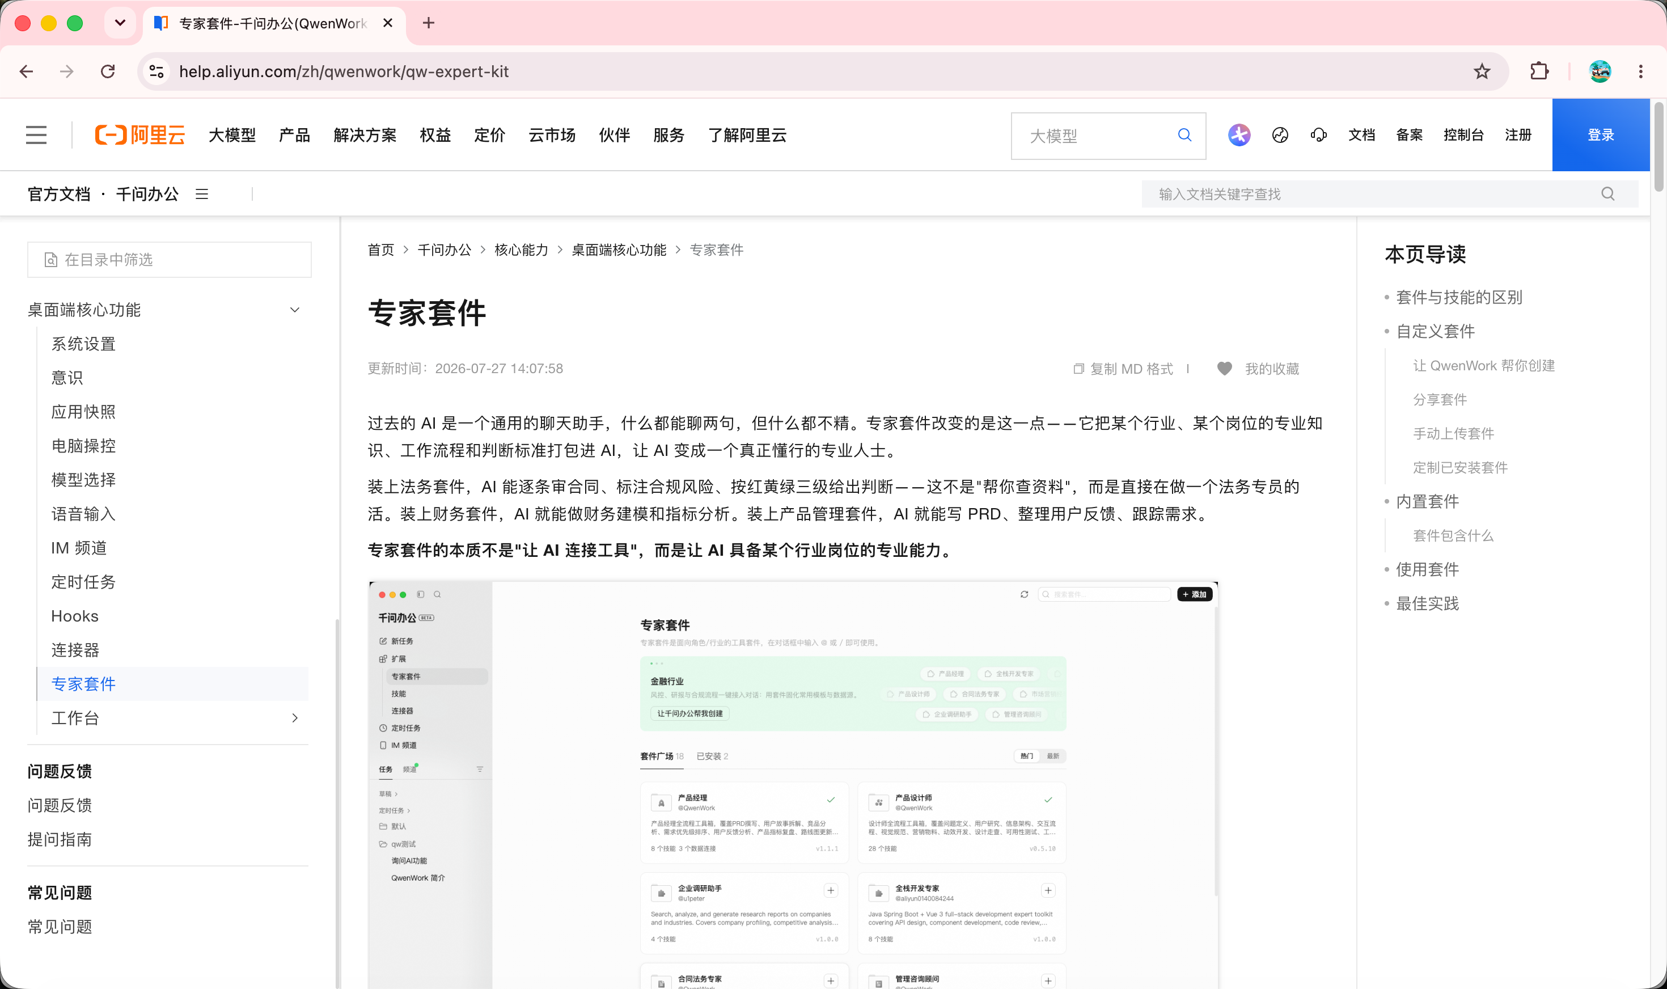Open the 定价 nav menu

pos(490,136)
